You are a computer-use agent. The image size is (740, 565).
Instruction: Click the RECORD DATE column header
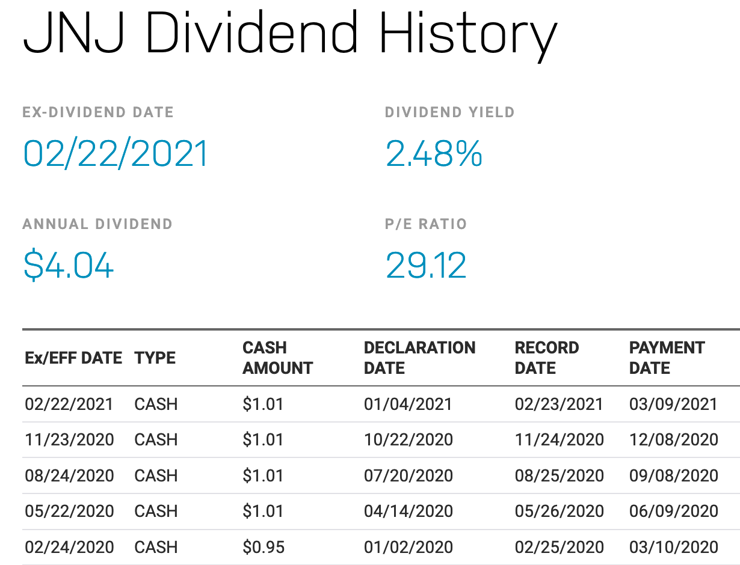[x=547, y=358]
